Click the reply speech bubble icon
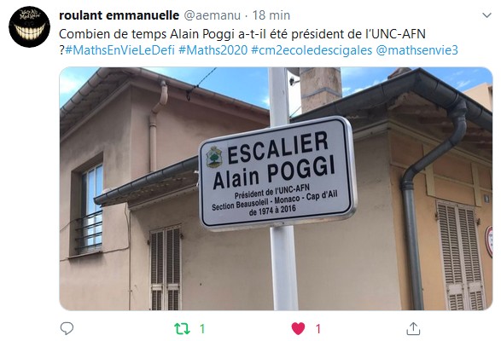The height and width of the screenshot is (341, 501). [67, 328]
